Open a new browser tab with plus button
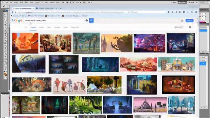The width and height of the screenshot is (210, 118). (x=60, y=9)
